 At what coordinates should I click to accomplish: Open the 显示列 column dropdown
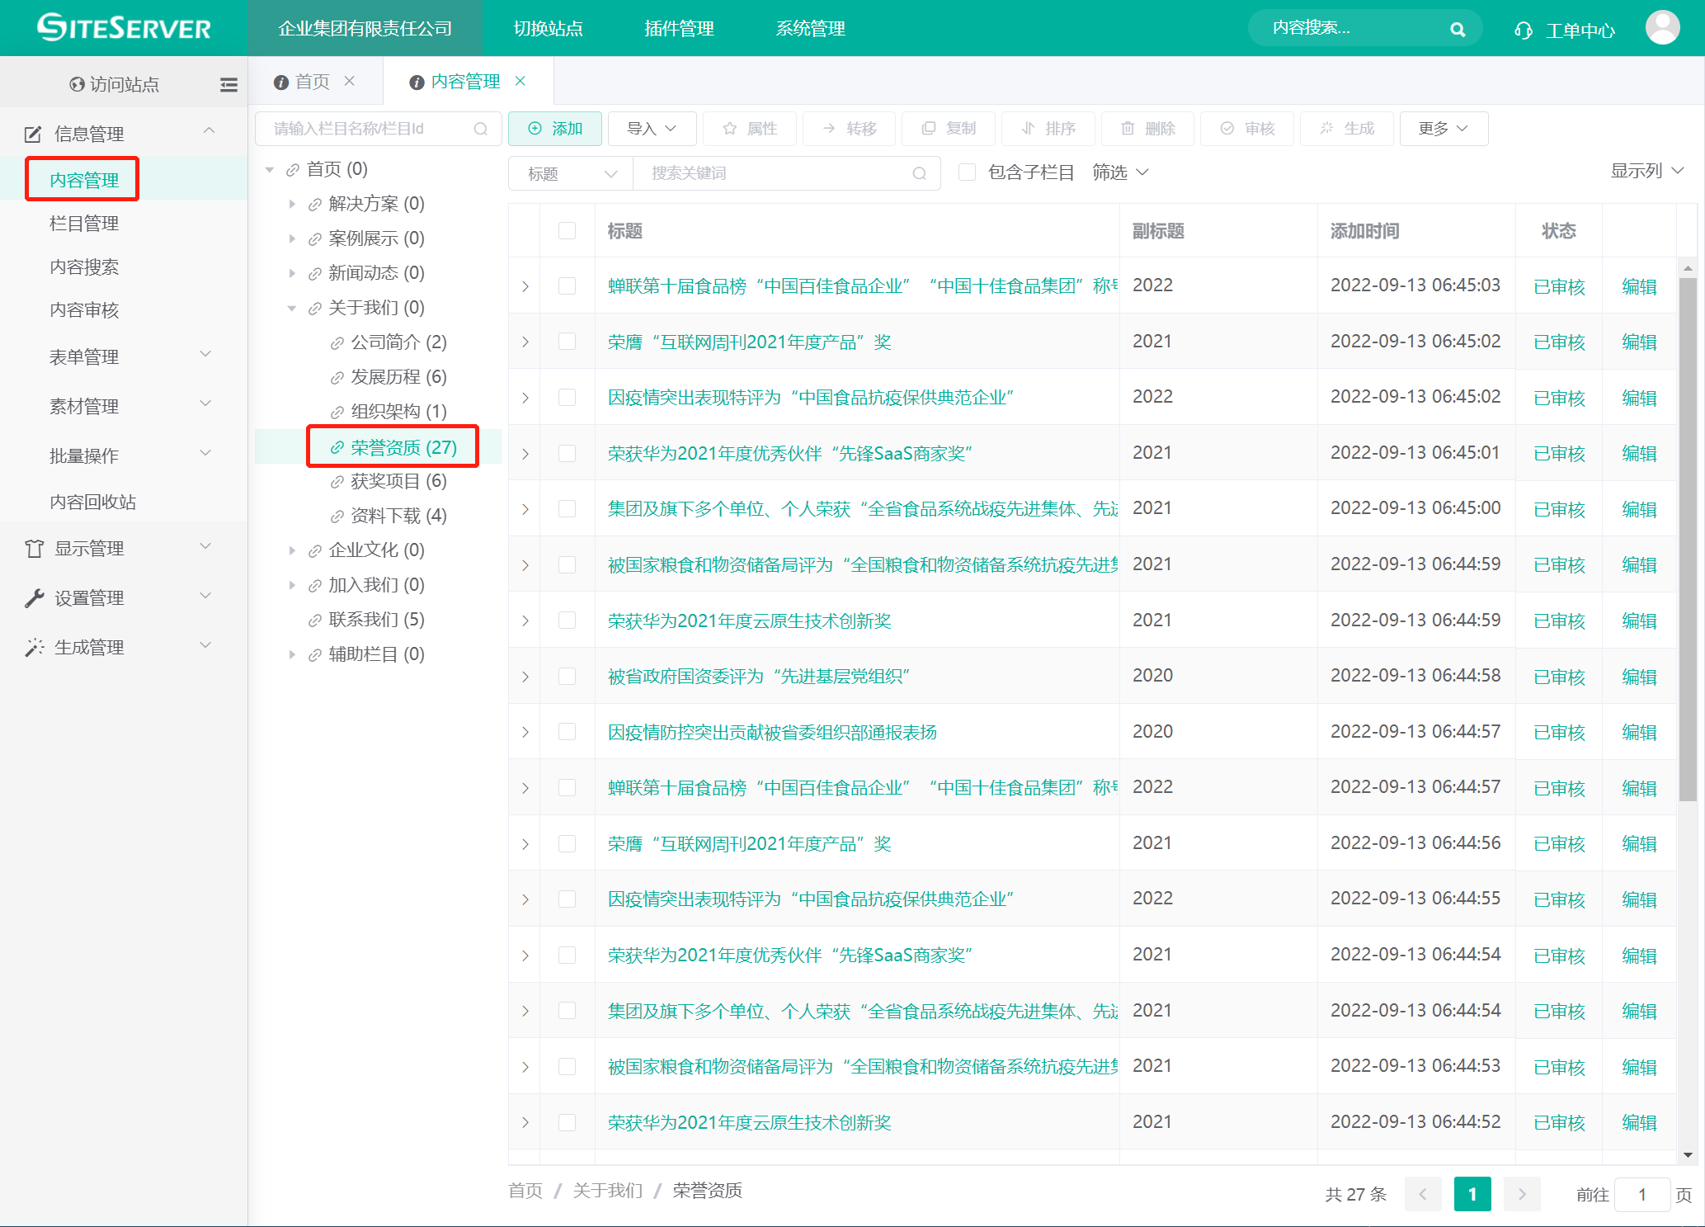click(1646, 172)
